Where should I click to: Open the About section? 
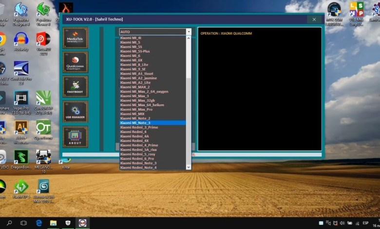point(76,137)
